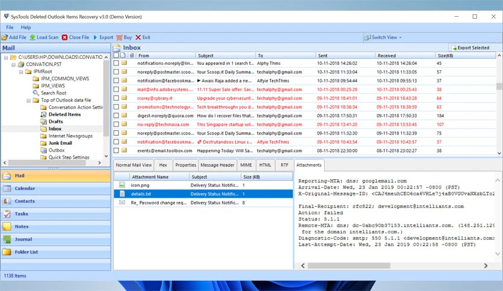Screen dimensions: 503x291
Task: Check the no-reply@techinasia.com email checkbox
Action: point(116,124)
